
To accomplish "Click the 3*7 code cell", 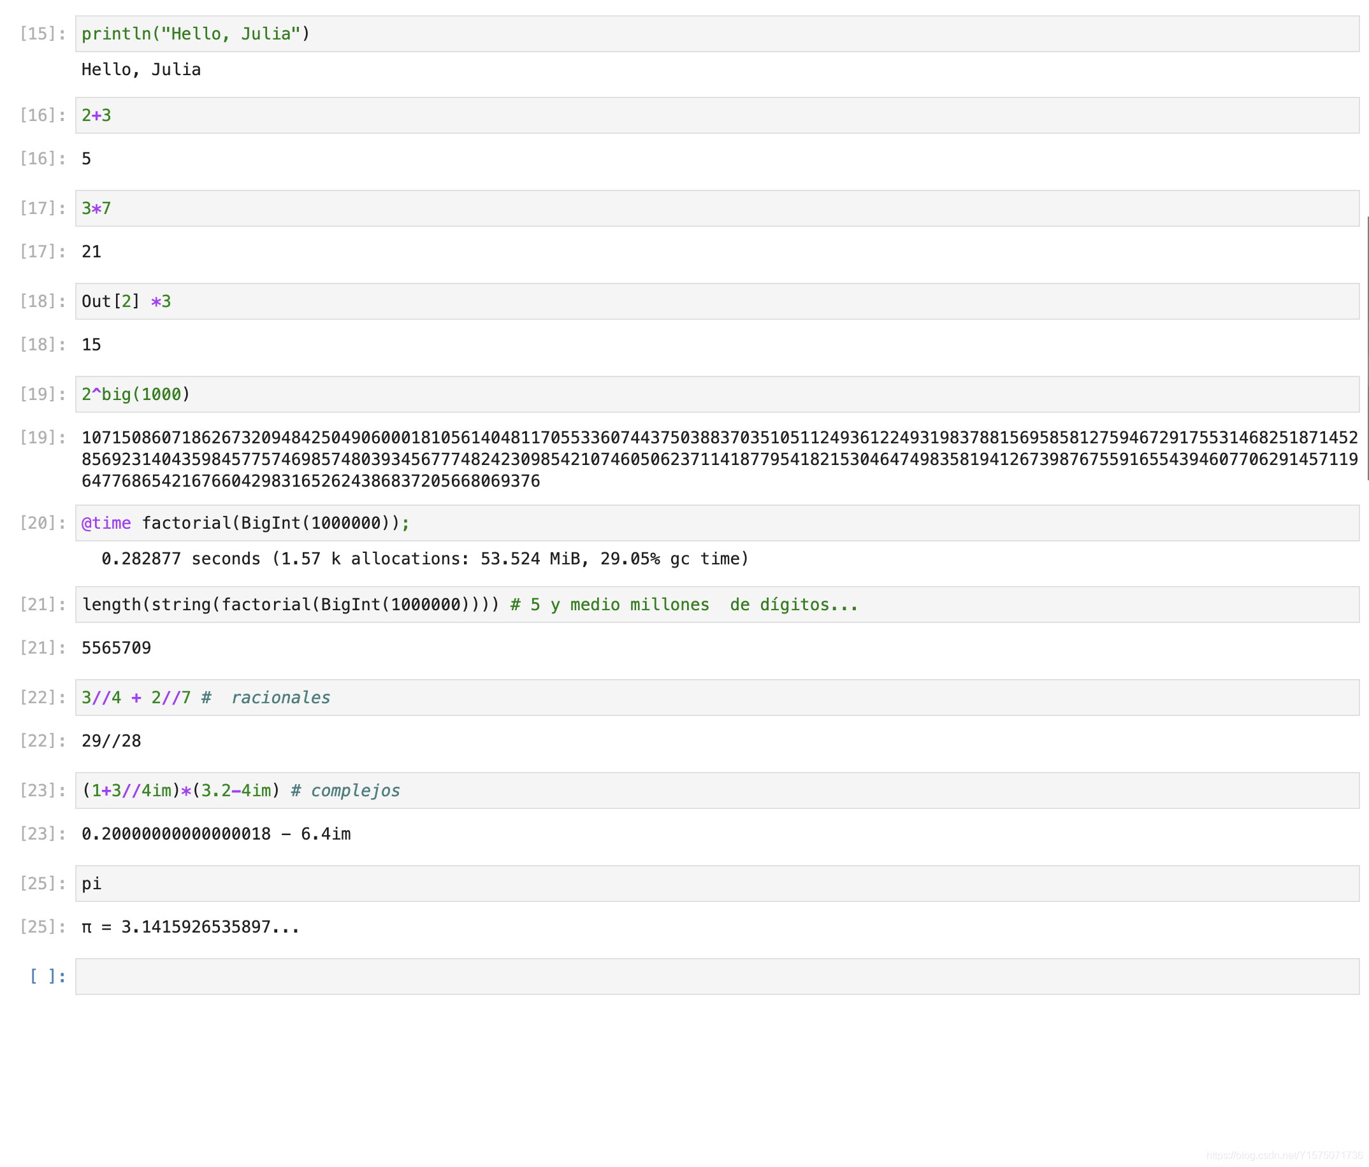I will (x=717, y=209).
